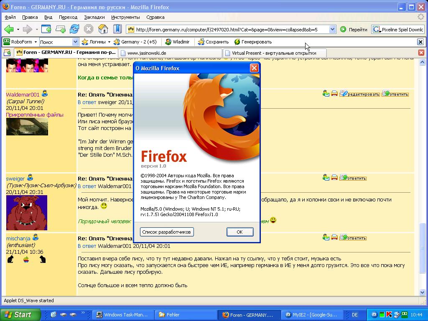Open the Bookmarks sidebar icon
Screen dimensions: 428x321
[117, 29]
